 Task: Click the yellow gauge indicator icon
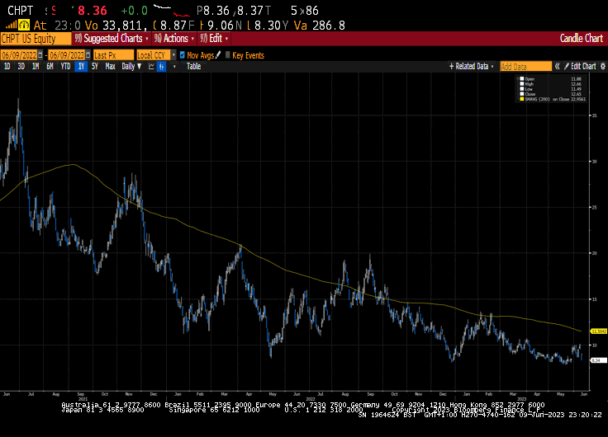24,26
